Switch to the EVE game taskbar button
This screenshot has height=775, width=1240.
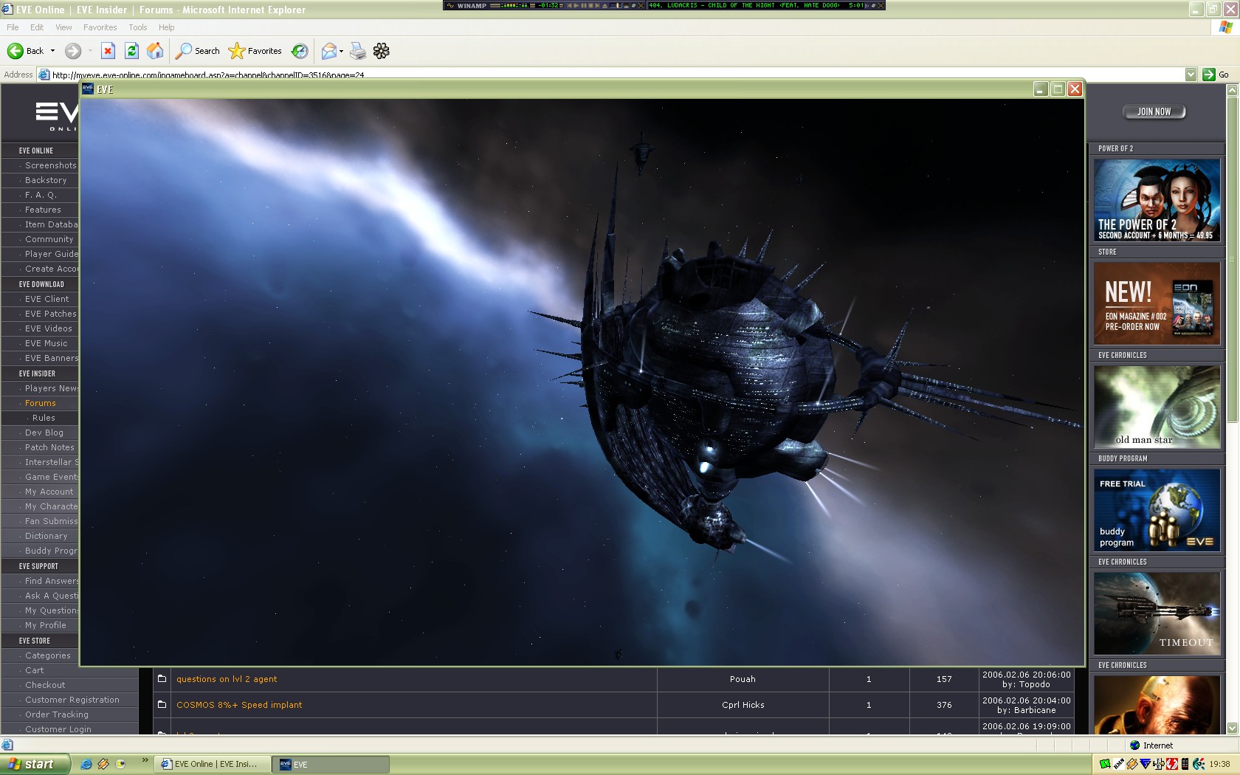point(331,764)
